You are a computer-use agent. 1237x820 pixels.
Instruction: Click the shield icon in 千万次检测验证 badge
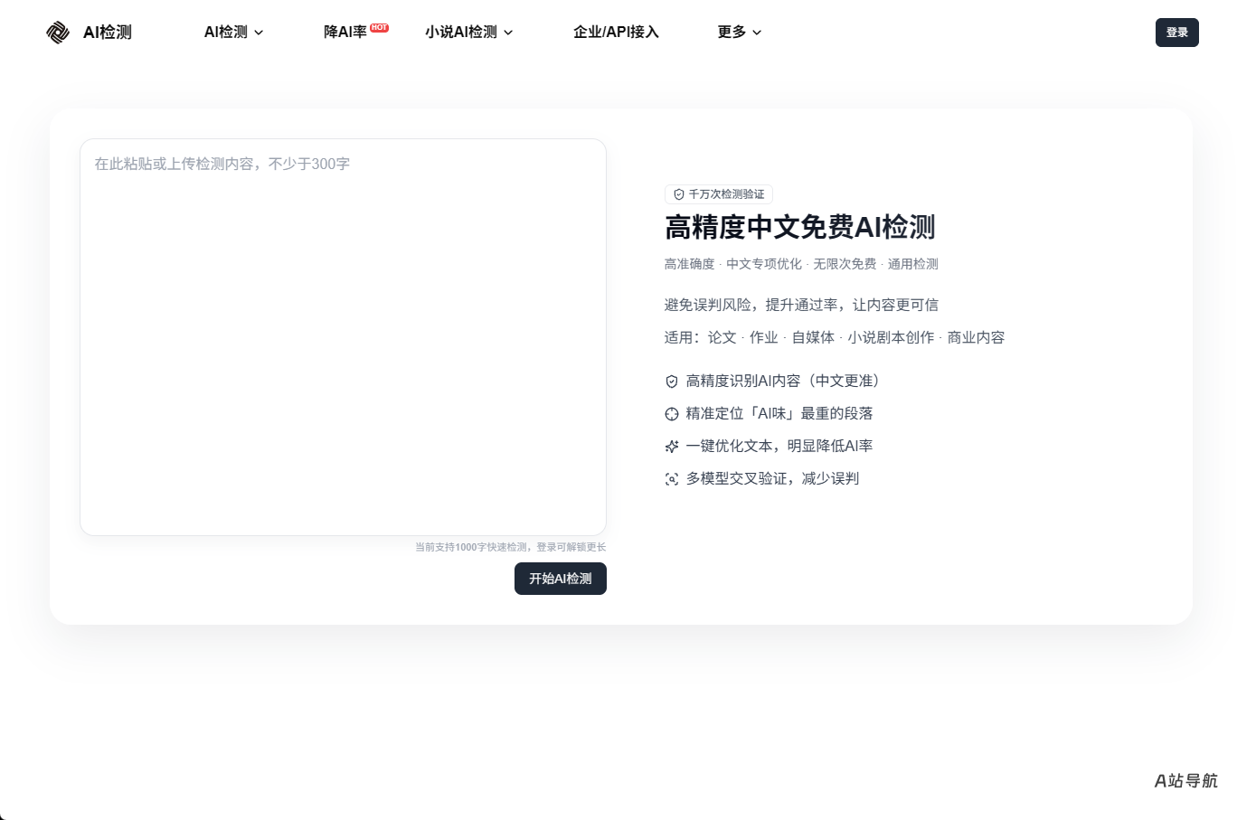pyautogui.click(x=679, y=194)
